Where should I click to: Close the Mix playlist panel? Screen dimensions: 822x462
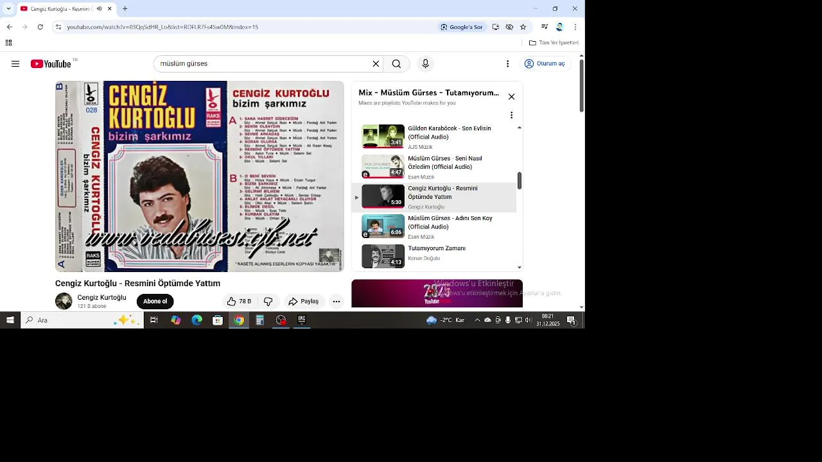click(x=511, y=97)
